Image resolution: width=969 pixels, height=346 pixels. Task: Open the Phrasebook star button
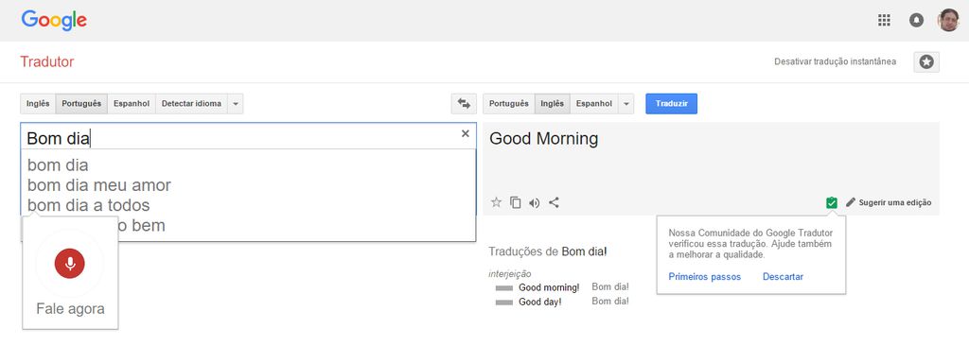[x=926, y=61]
